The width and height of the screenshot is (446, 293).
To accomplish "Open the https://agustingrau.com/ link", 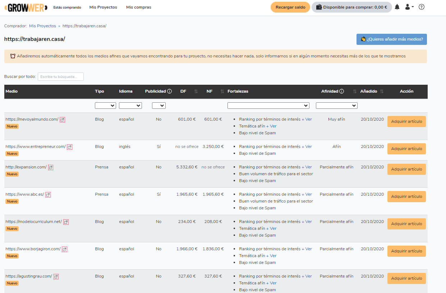I will [29, 276].
